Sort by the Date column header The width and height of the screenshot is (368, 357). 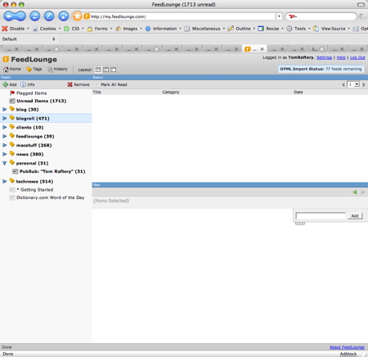298,92
